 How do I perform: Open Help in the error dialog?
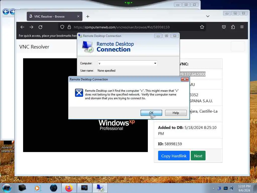click(x=176, y=113)
